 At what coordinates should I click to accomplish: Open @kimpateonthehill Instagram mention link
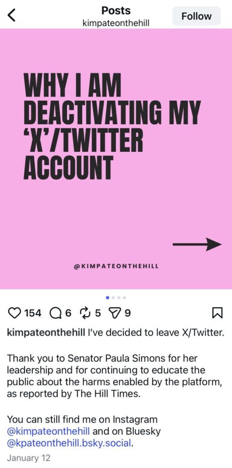tap(50, 431)
